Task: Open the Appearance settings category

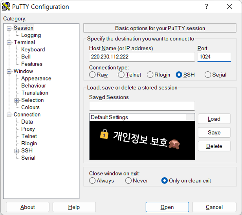Action: tap(36, 78)
